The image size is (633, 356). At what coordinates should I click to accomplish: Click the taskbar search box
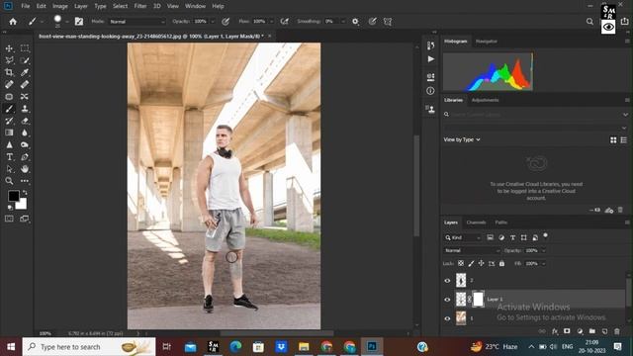(x=89, y=347)
